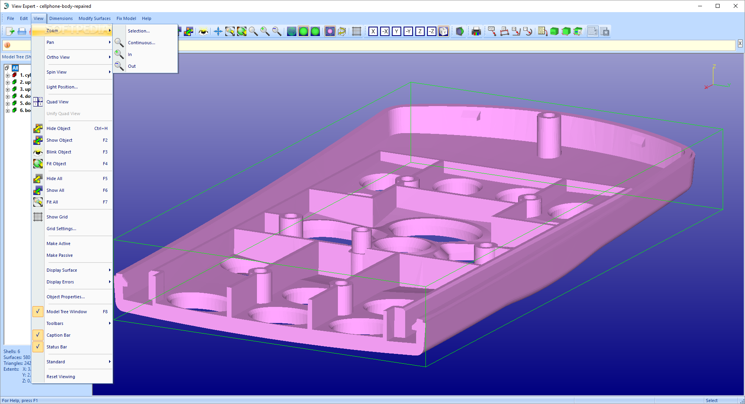Choose Zoom Selection... from submenu

[x=145, y=31]
